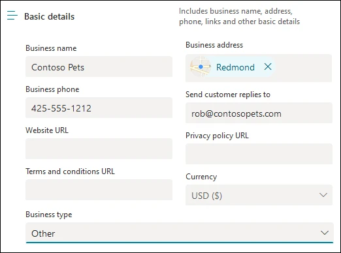Click the Privacy policy URL field

[259, 154]
